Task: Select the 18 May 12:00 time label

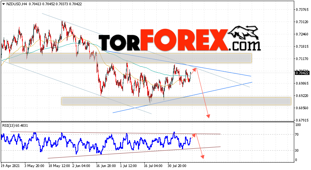Action: click(x=59, y=166)
